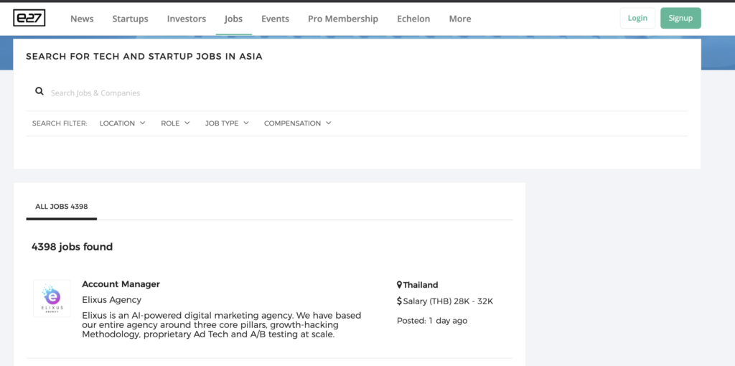Select the Jobs nav item
735x366 pixels.
[x=233, y=19]
